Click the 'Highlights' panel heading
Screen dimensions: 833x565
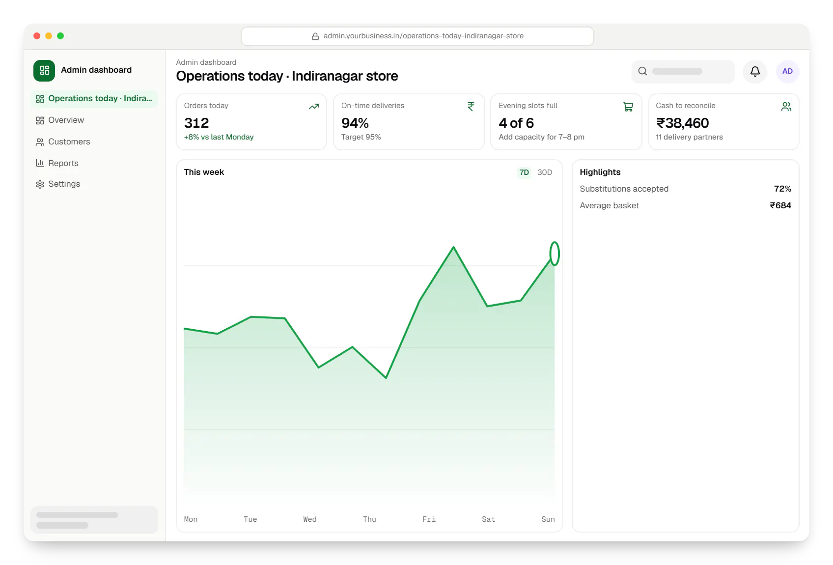click(600, 172)
